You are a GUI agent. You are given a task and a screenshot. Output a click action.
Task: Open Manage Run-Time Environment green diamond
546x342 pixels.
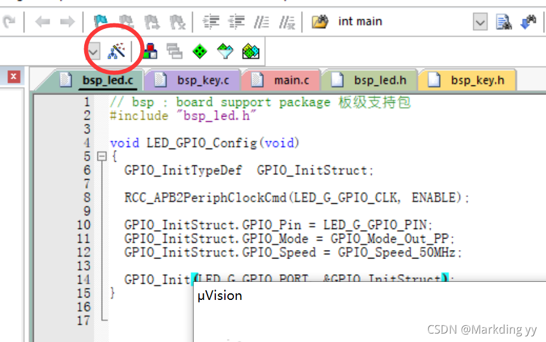(200, 52)
